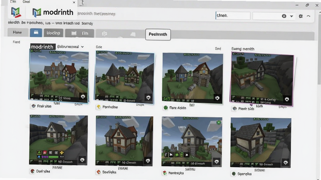Open the dropdown arrow next to the round icon
Image resolution: width=321 pixels, height=180 pixels.
pos(292,16)
